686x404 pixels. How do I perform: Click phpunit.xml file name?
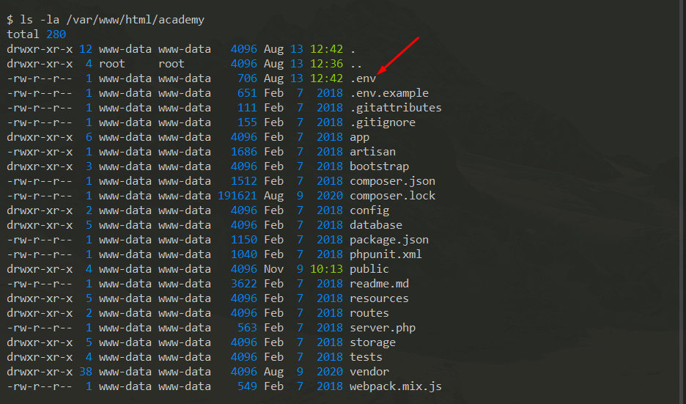click(386, 254)
